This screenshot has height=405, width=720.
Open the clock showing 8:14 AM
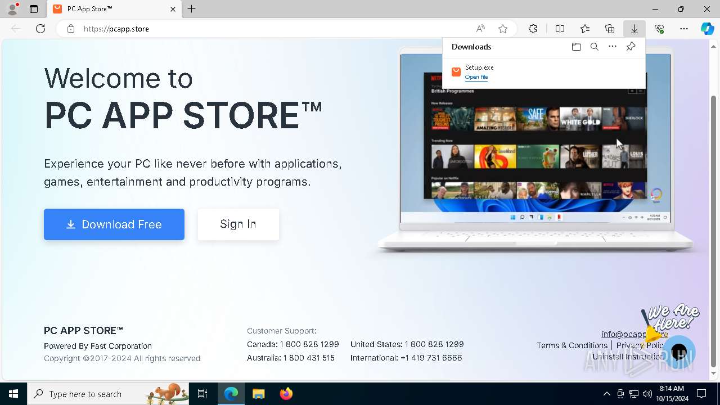pos(672,394)
